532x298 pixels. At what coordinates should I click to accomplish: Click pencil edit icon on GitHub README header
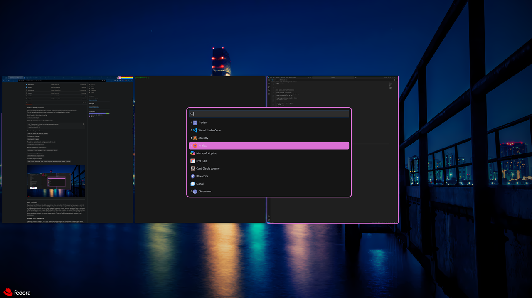coord(83,103)
